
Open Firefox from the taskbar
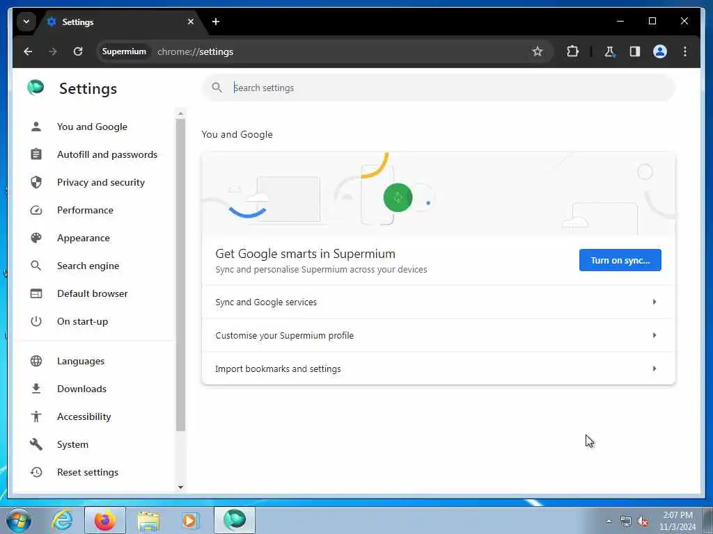pyautogui.click(x=104, y=520)
